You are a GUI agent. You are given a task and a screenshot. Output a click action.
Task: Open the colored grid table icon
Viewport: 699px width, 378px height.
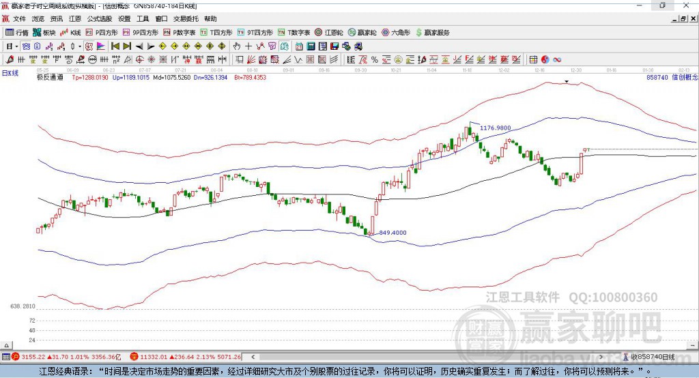point(532,60)
